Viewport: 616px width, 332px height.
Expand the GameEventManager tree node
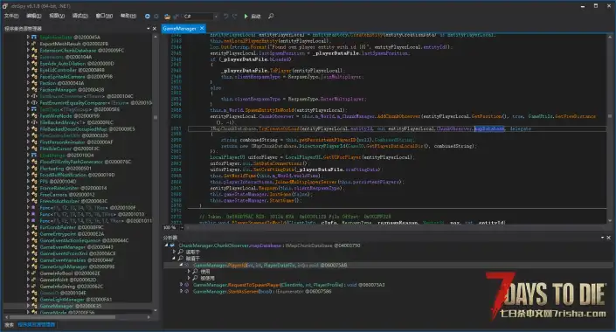point(28,246)
